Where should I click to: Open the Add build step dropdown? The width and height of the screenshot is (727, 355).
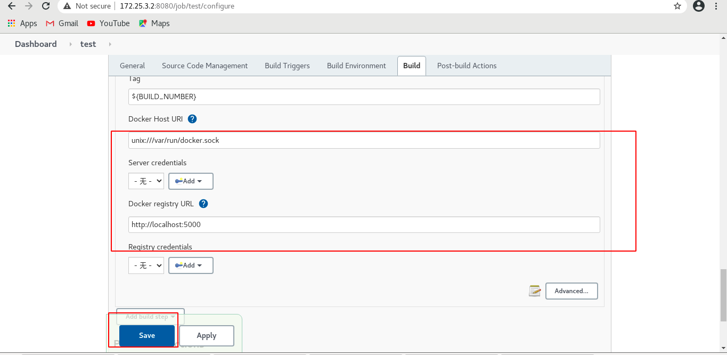pos(150,317)
